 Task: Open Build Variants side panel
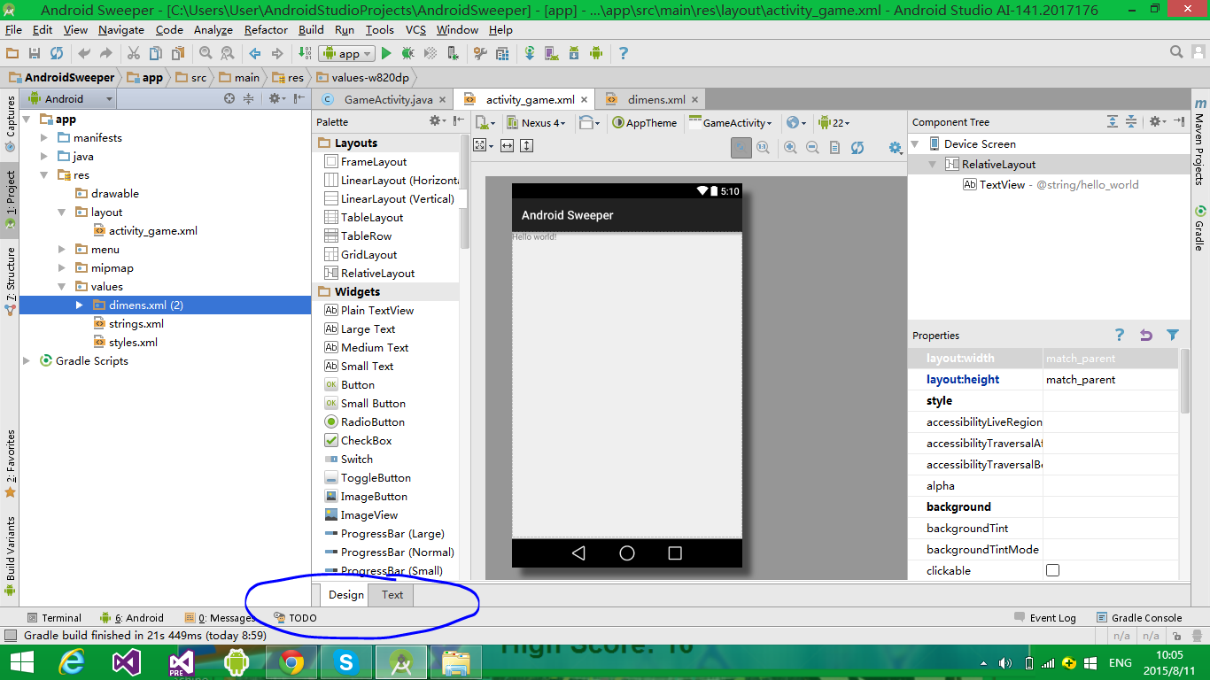click(11, 554)
